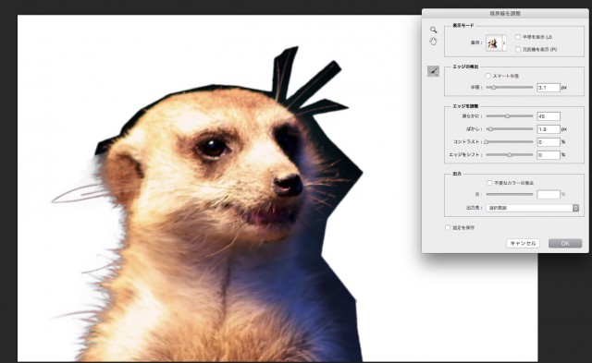This screenshot has height=363, width=592.
Task: Open the Output To dropdown
Action: [x=533, y=208]
